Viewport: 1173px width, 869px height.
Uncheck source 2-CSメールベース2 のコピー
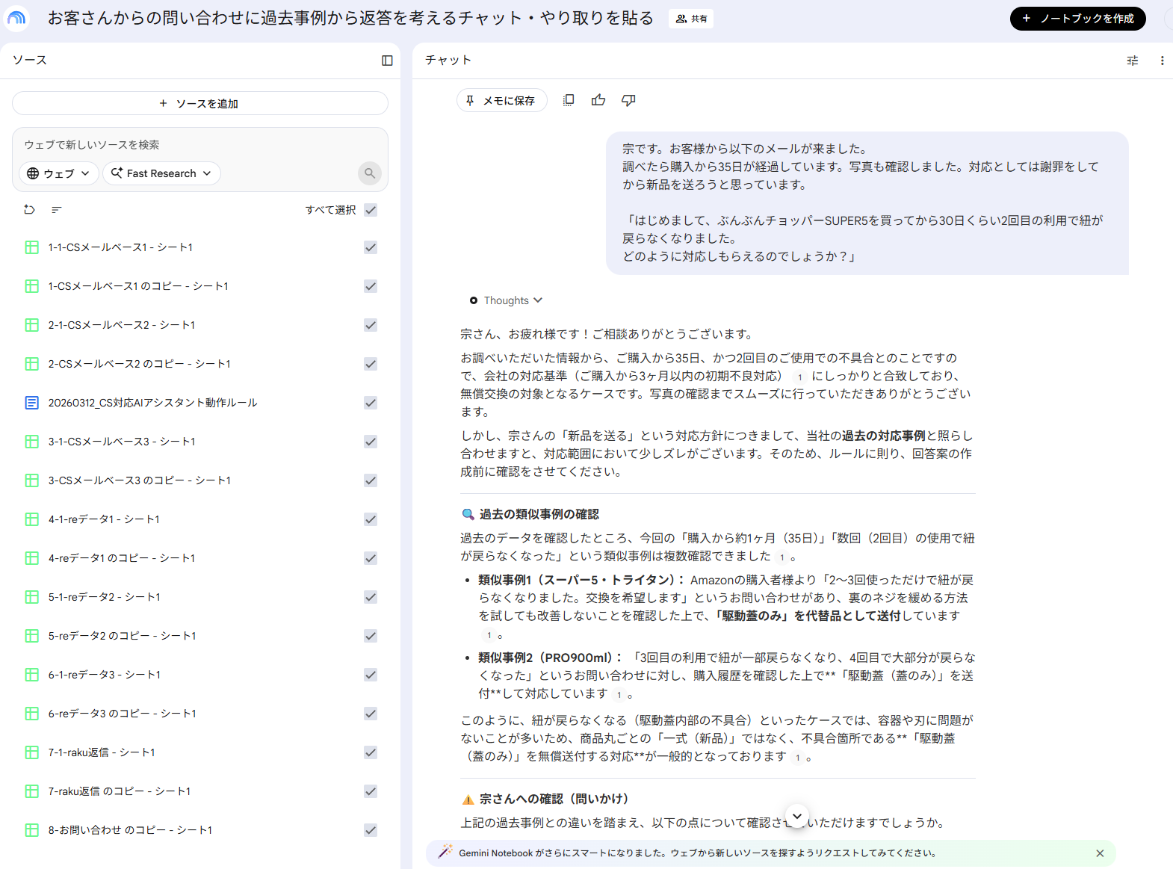pyautogui.click(x=371, y=364)
